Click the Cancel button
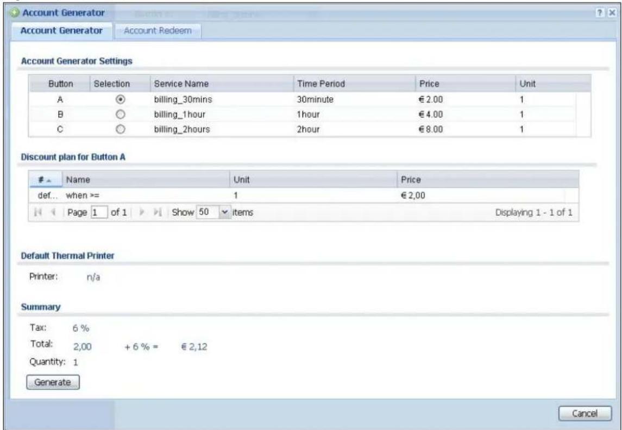 pos(585,414)
